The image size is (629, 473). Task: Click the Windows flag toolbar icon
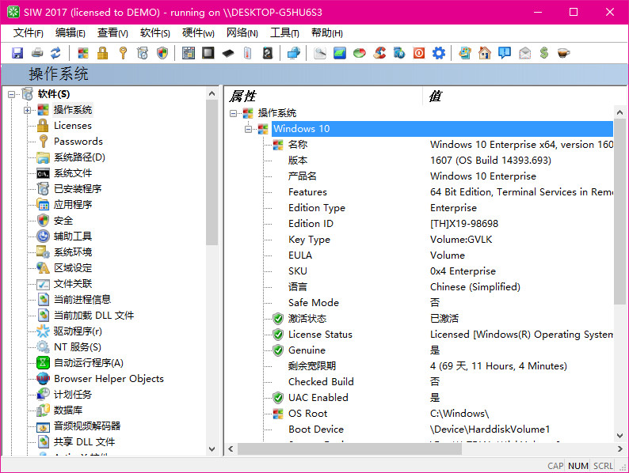pyautogui.click(x=83, y=53)
